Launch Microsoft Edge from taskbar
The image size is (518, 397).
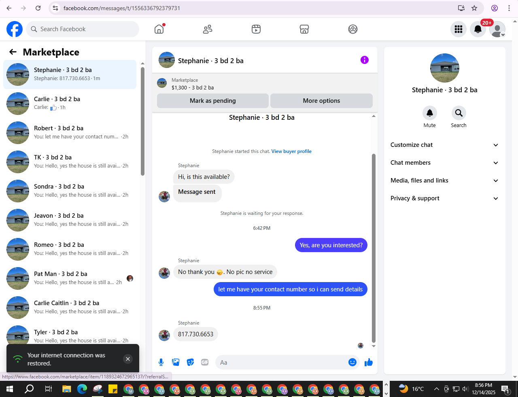[x=82, y=389]
